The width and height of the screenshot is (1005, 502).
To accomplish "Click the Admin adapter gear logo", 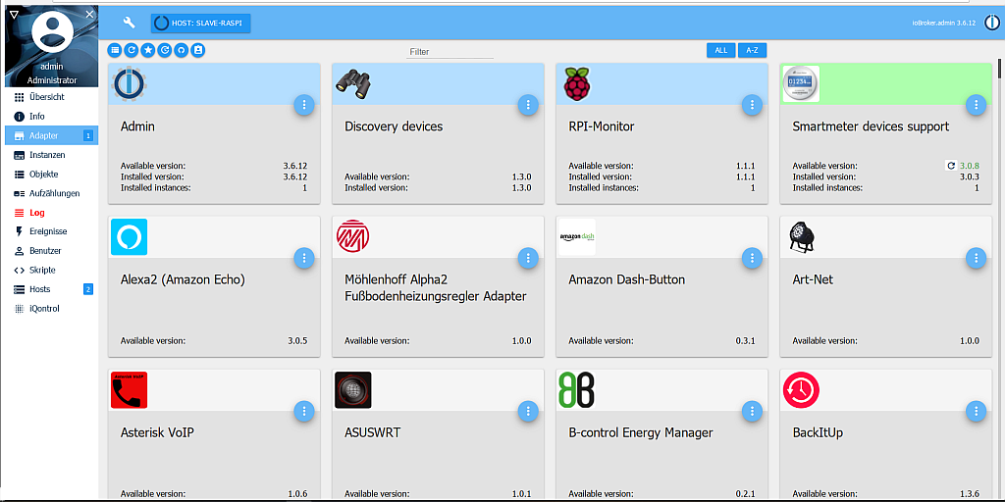I will point(130,84).
